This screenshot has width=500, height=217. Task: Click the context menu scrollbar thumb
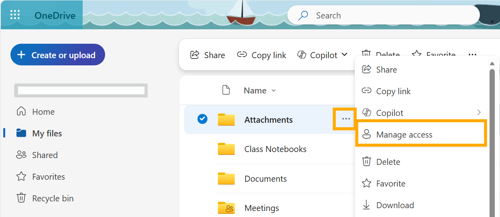[492, 143]
